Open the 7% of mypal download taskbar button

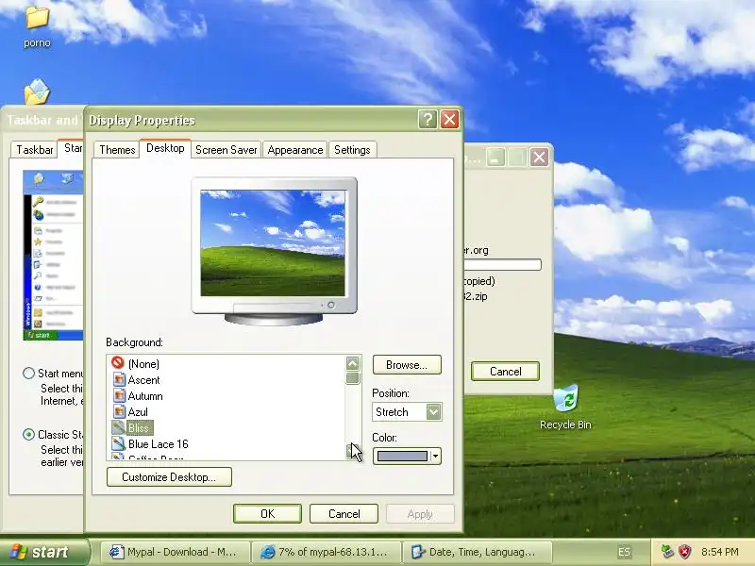pos(327,552)
